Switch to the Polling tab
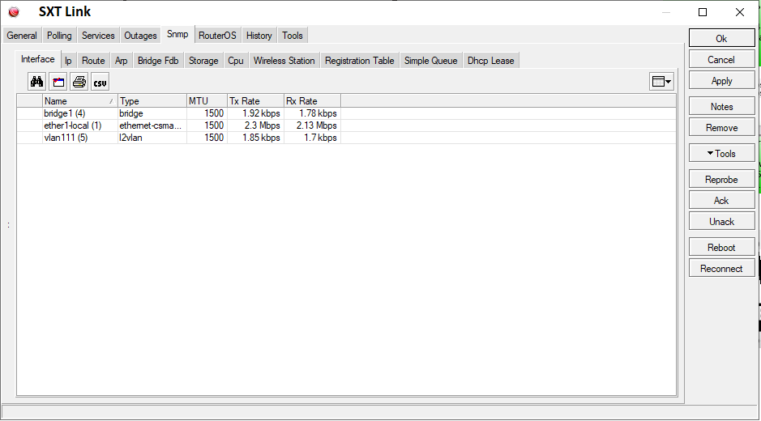The width and height of the screenshot is (761, 421). (59, 36)
